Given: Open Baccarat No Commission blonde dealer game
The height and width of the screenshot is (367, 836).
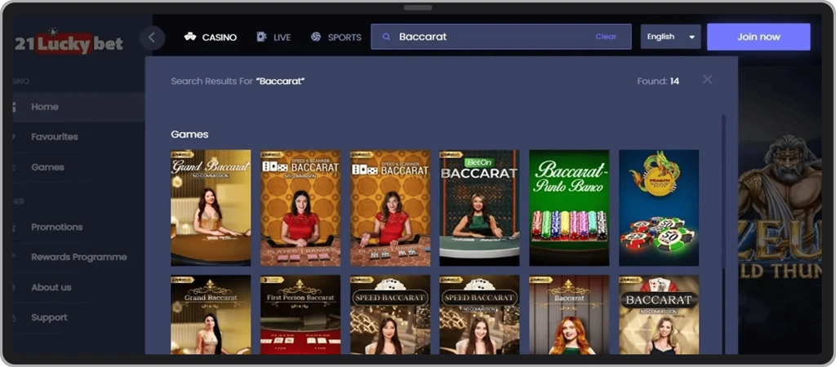Looking at the screenshot, I should [659, 315].
